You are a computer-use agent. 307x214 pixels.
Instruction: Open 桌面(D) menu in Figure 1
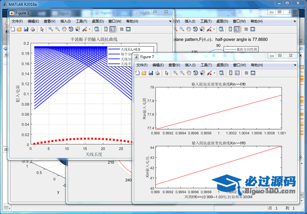(x=98, y=21)
